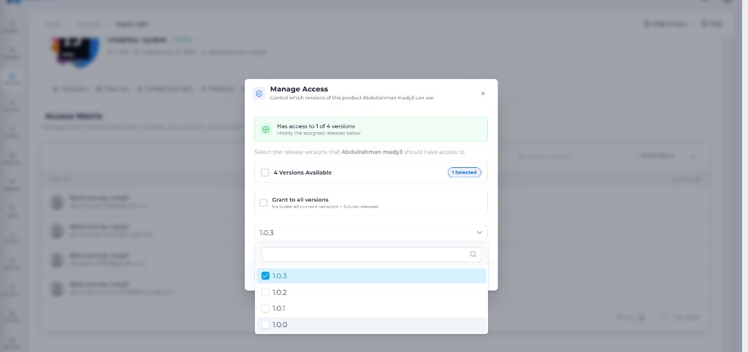Click 'Includes all current versions + future releases'
Image resolution: width=748 pixels, height=352 pixels.
tap(325, 207)
